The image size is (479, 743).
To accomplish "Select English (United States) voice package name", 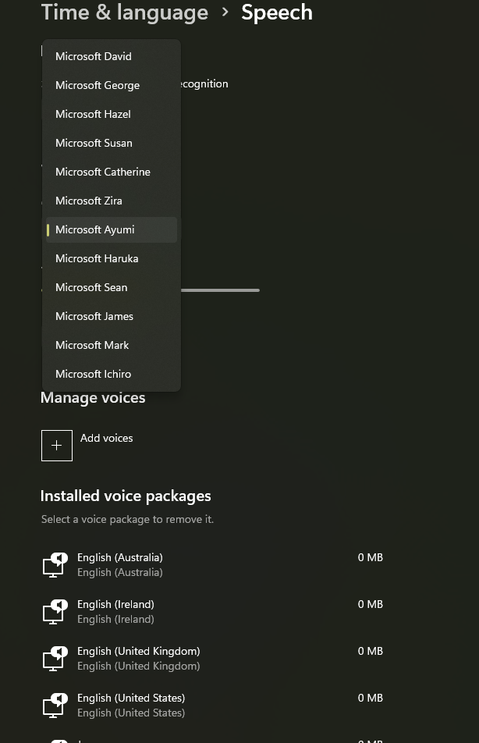I will point(131,698).
